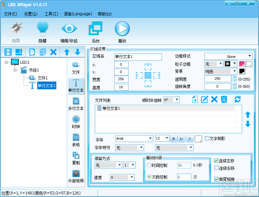Open the font dropdown showing Arial
This screenshot has height=197, width=259.
point(134,138)
